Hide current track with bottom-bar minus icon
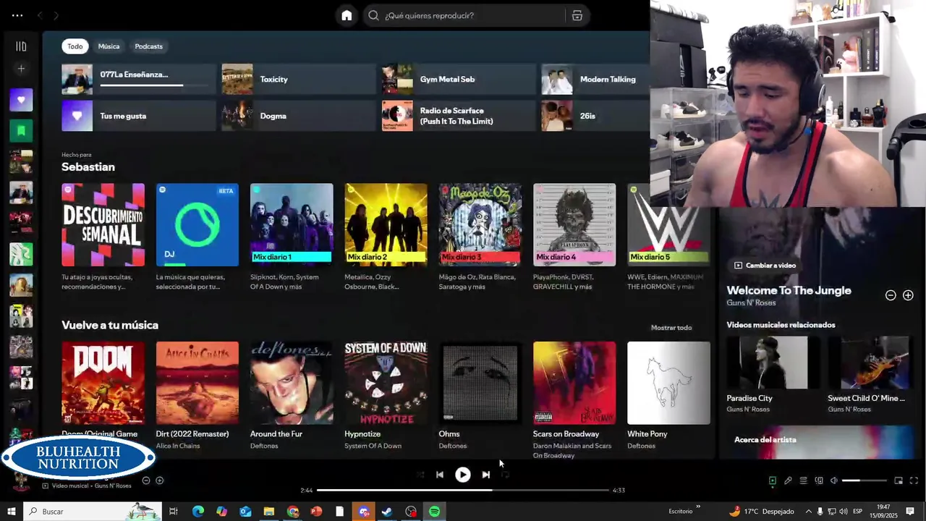The height and width of the screenshot is (521, 926). (x=145, y=480)
